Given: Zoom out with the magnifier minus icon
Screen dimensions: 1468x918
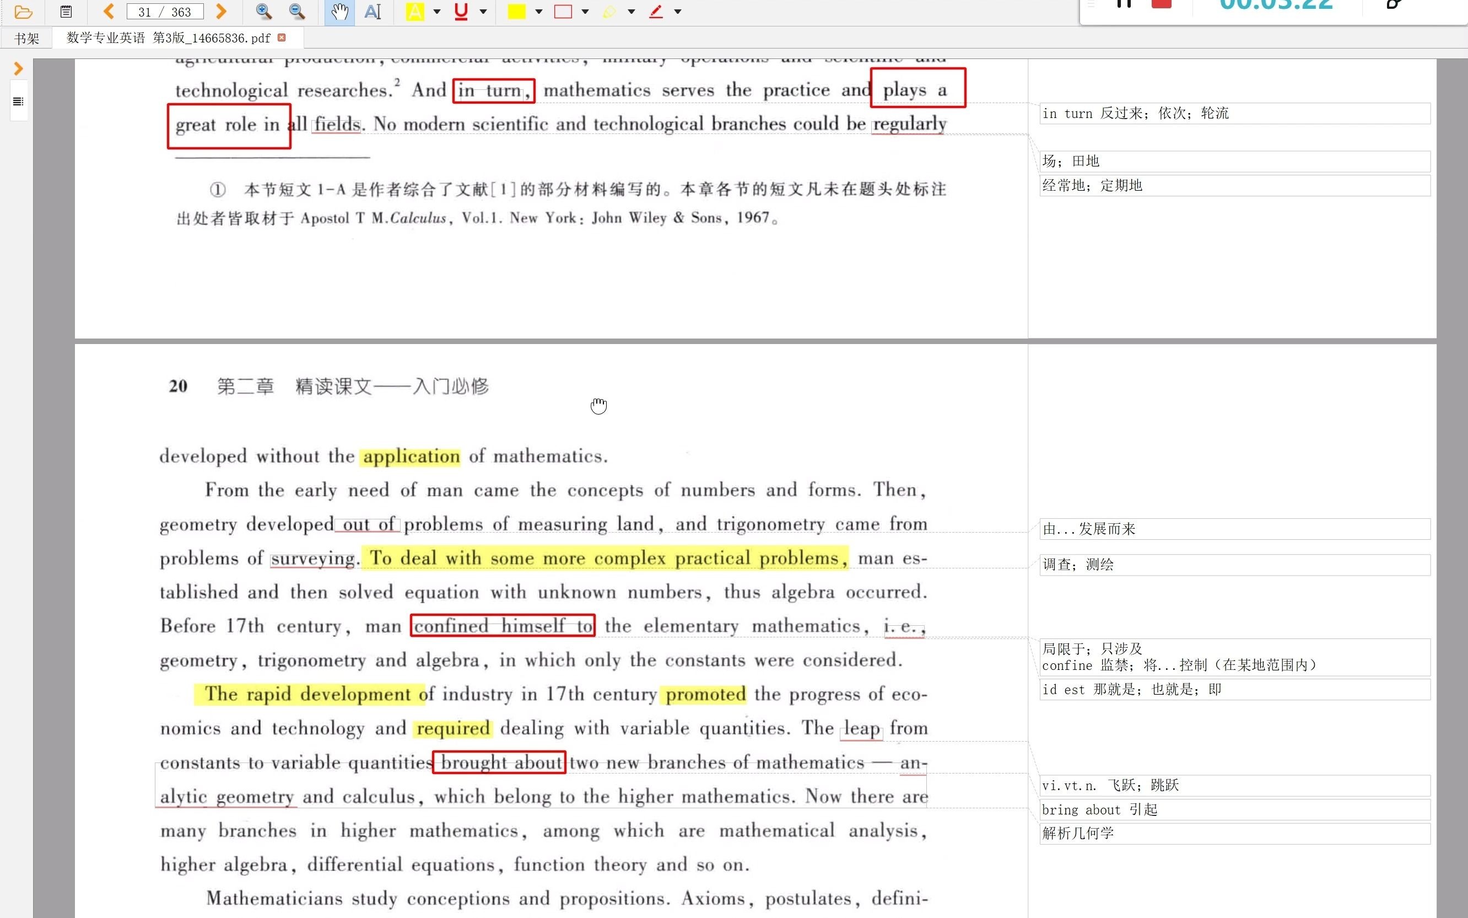Looking at the screenshot, I should [296, 11].
